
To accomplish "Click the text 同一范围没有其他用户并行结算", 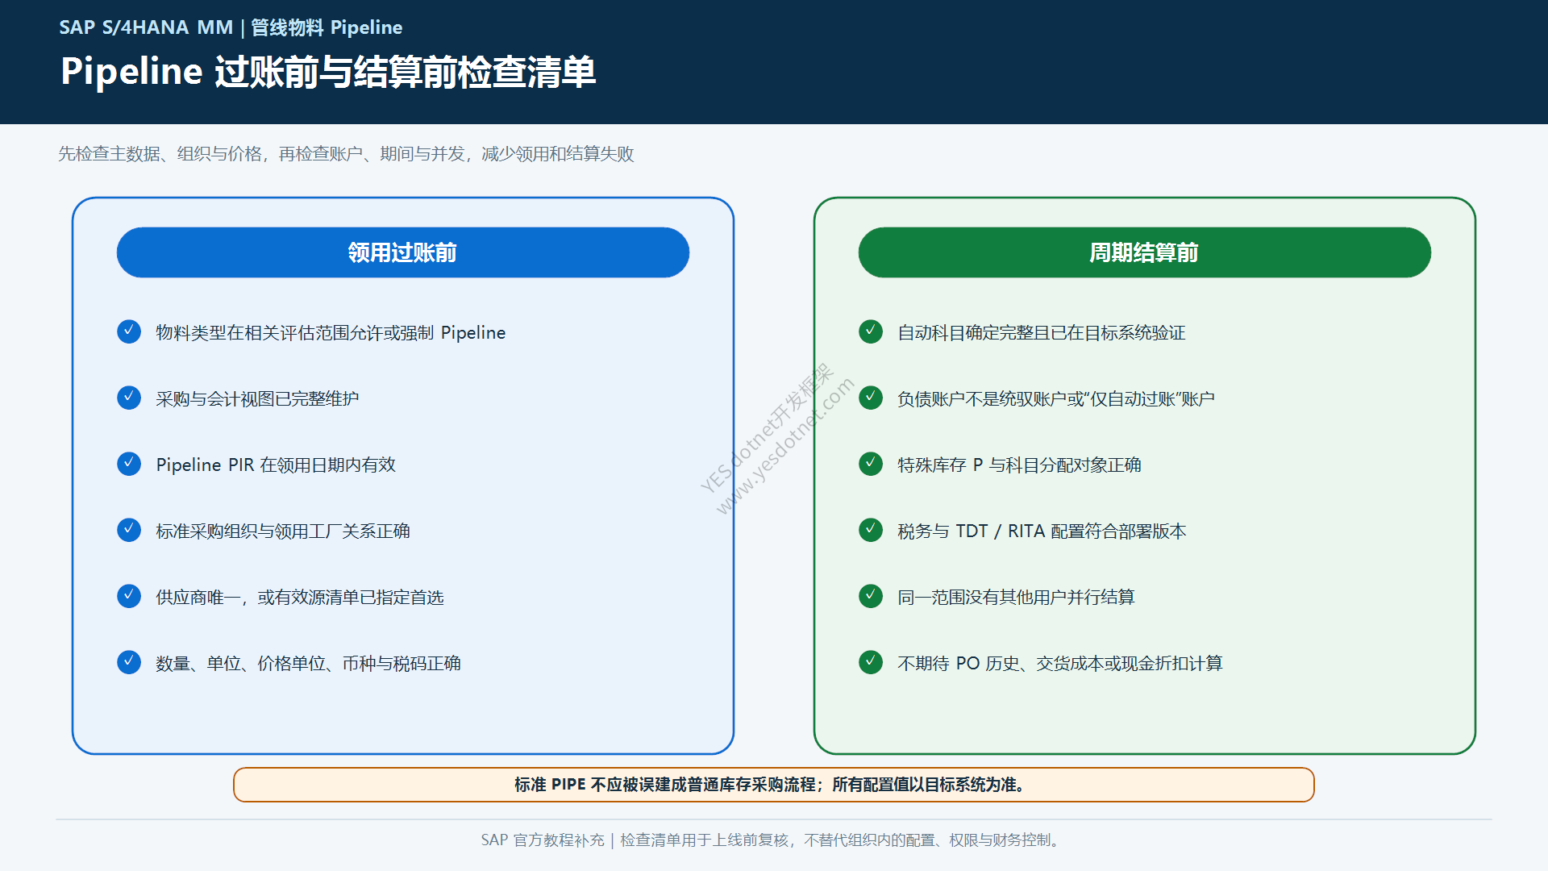I will click(1016, 597).
